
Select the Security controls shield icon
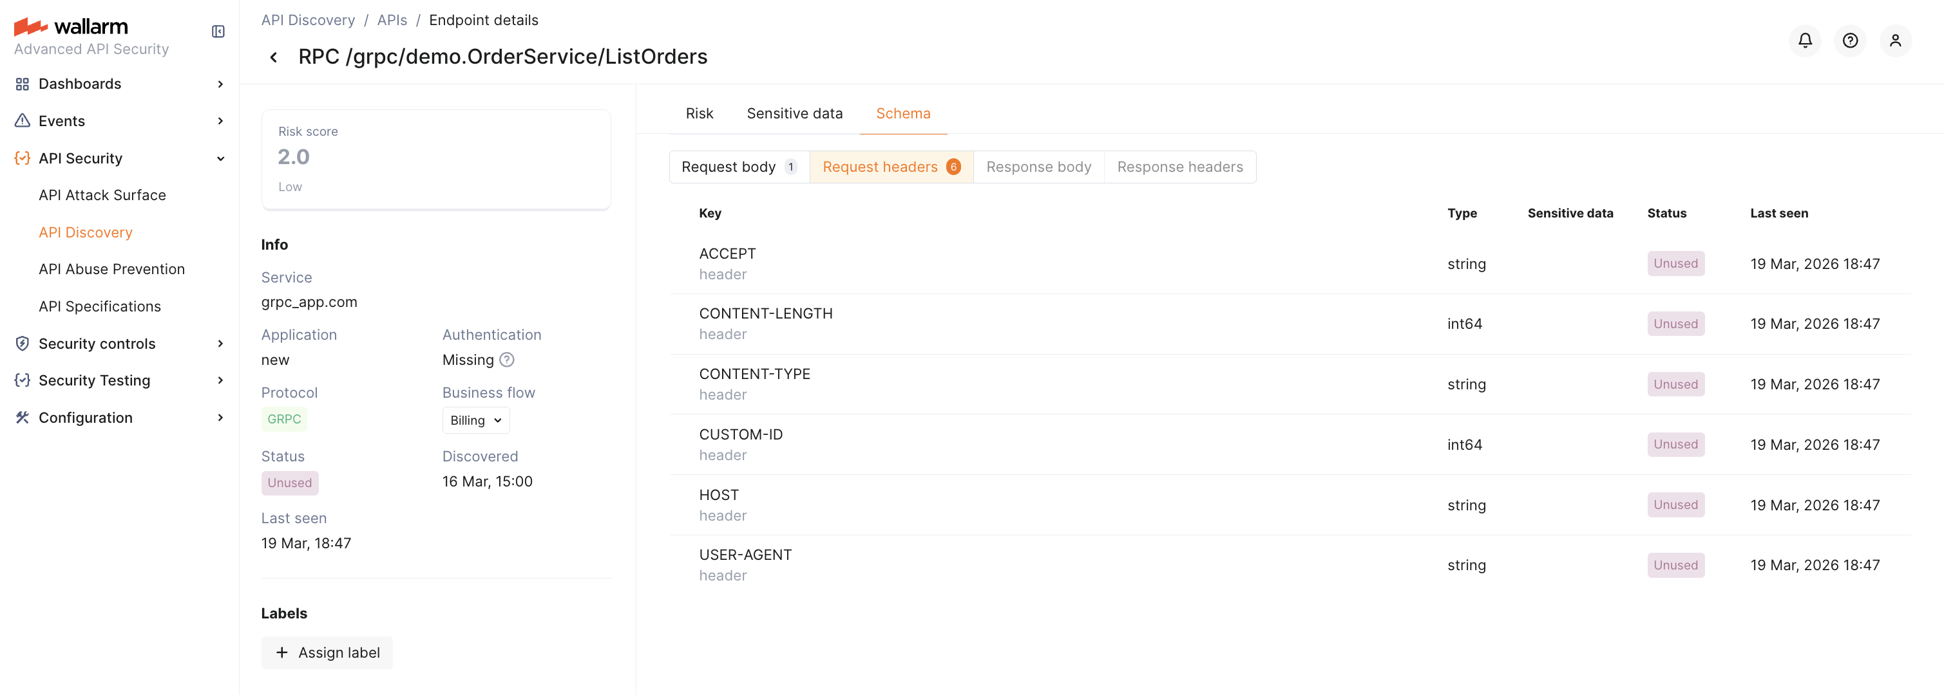click(x=21, y=343)
